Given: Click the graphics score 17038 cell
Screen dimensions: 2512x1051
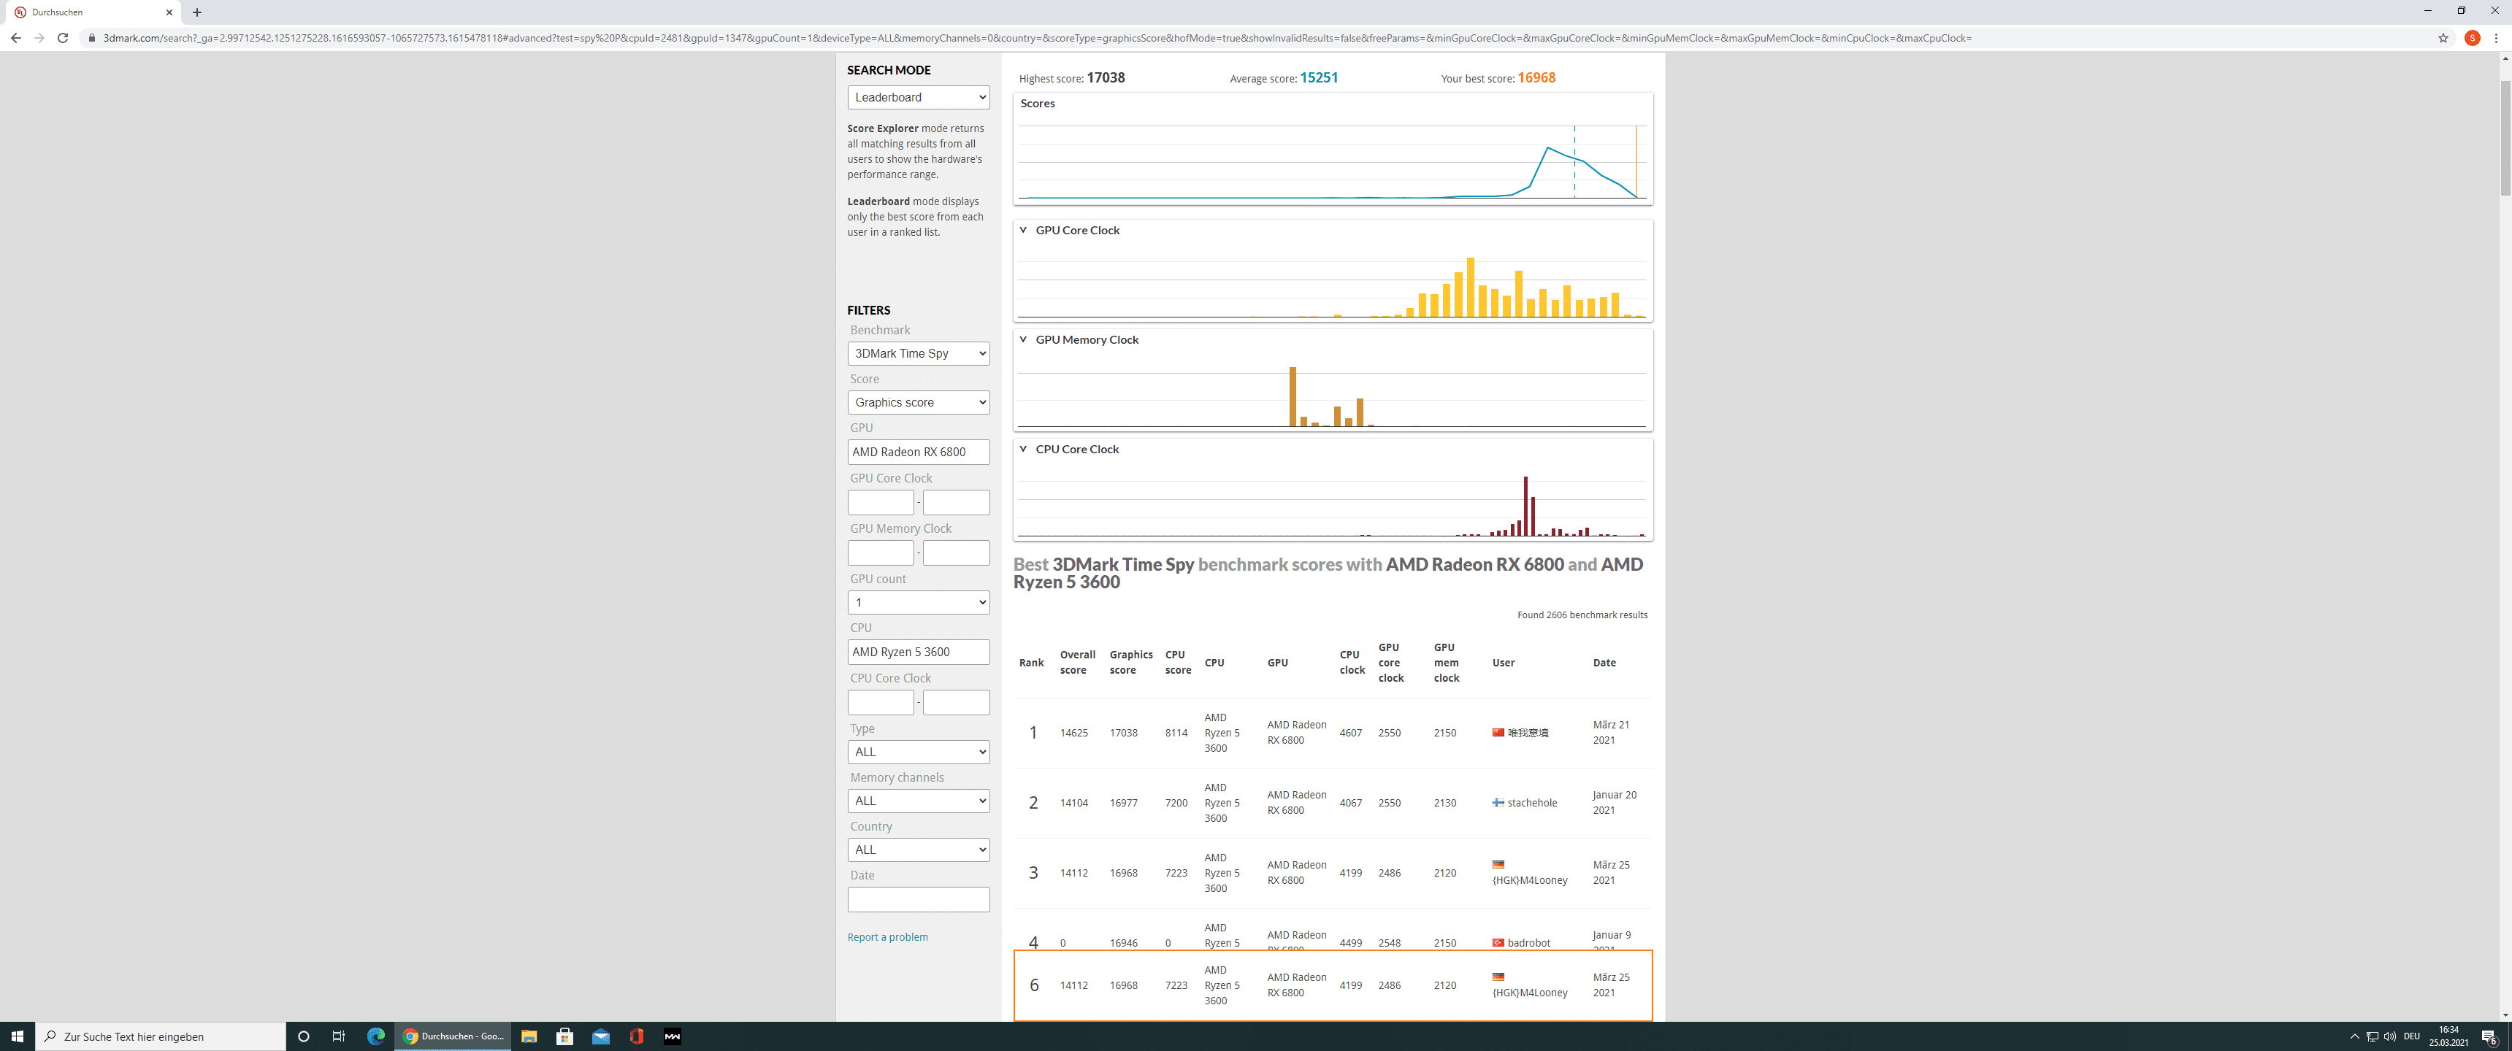Looking at the screenshot, I should click(1122, 732).
